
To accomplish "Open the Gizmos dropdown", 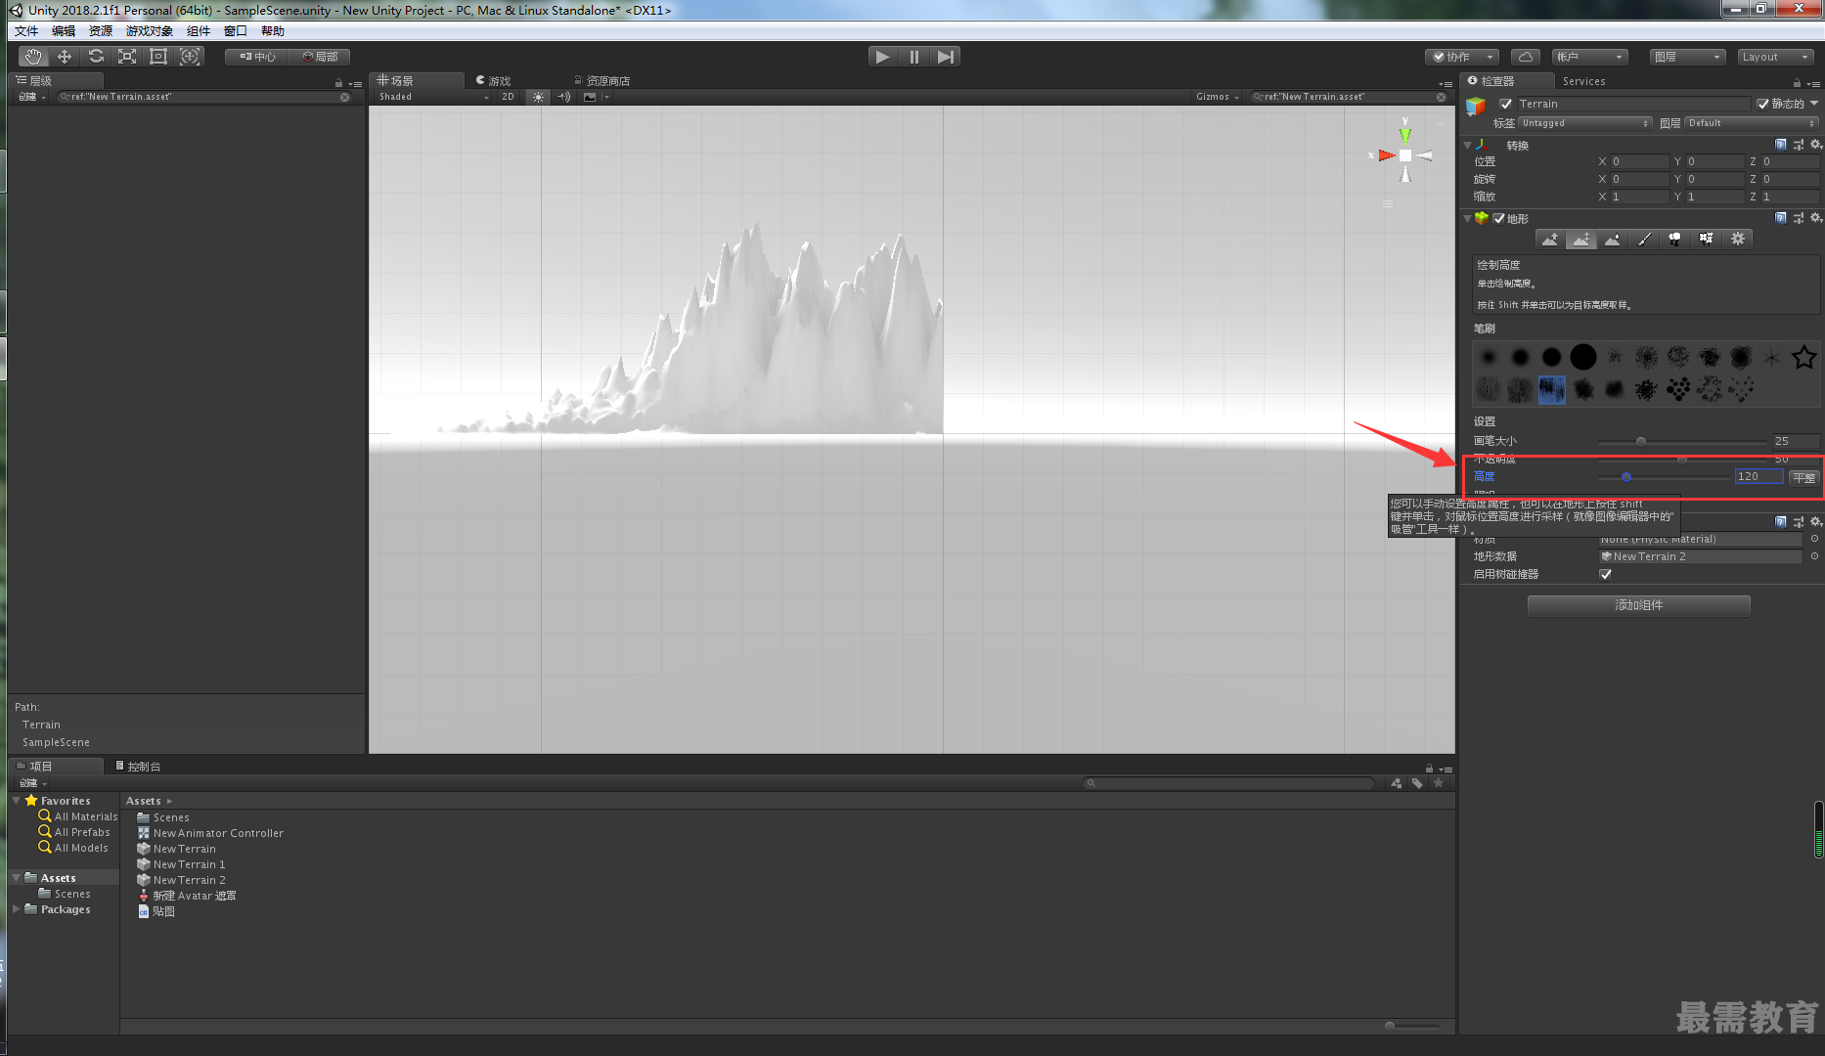I will [1218, 97].
